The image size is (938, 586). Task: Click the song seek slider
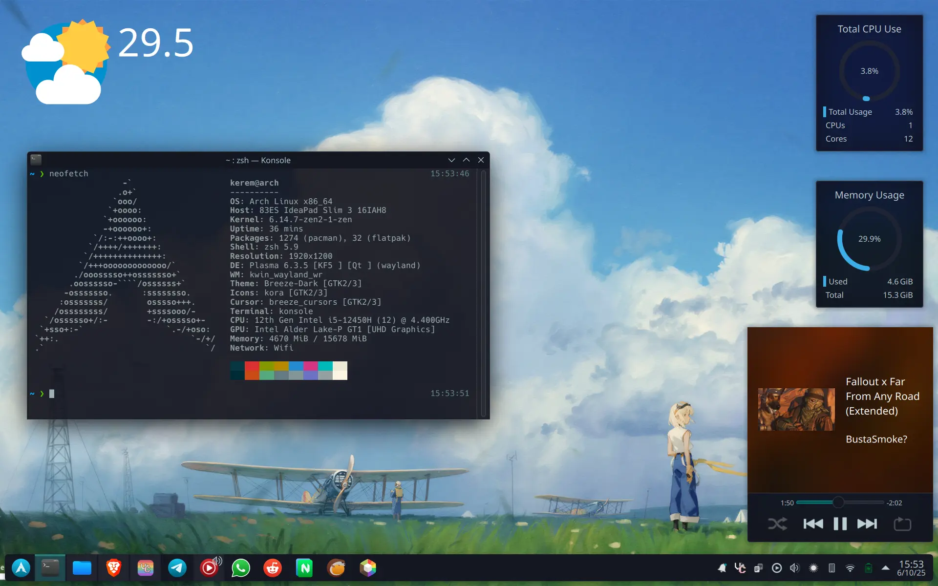[840, 502]
